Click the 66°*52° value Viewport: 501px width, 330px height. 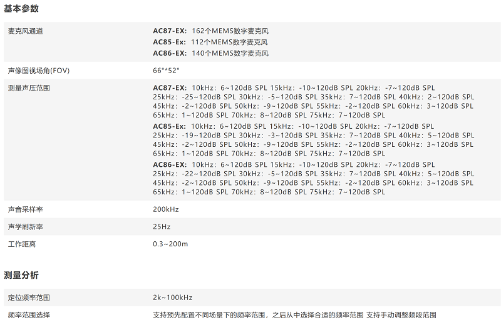point(166,71)
